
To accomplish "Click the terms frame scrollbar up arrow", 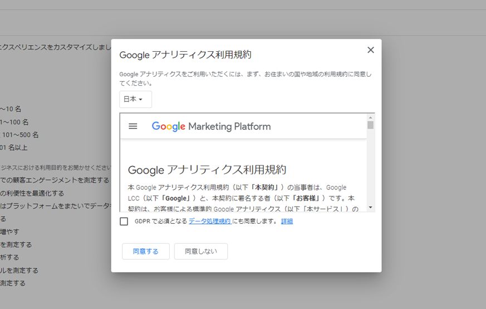I will click(370, 117).
